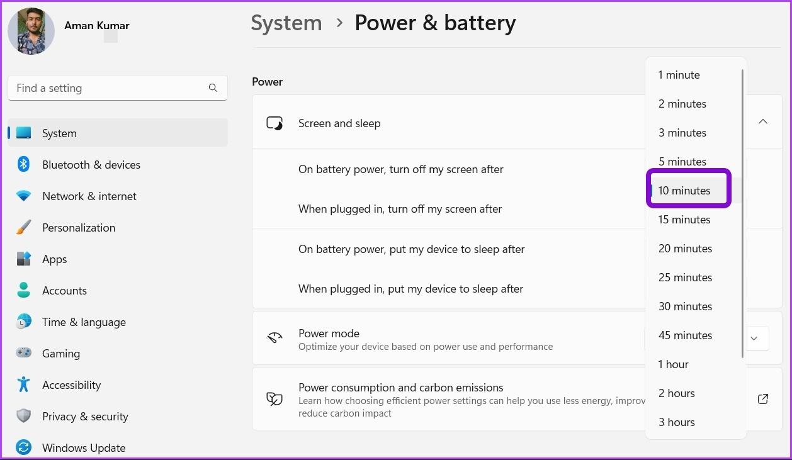Open the Accessibility figure icon
The image size is (792, 460).
24,384
